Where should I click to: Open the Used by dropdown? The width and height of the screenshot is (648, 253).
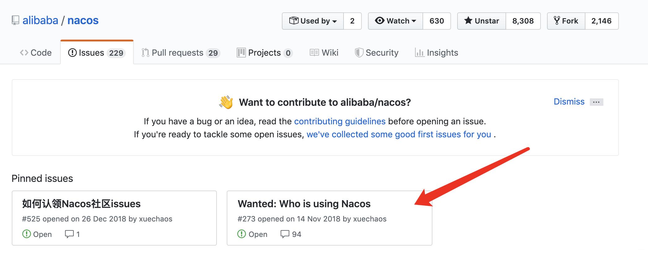[313, 21]
